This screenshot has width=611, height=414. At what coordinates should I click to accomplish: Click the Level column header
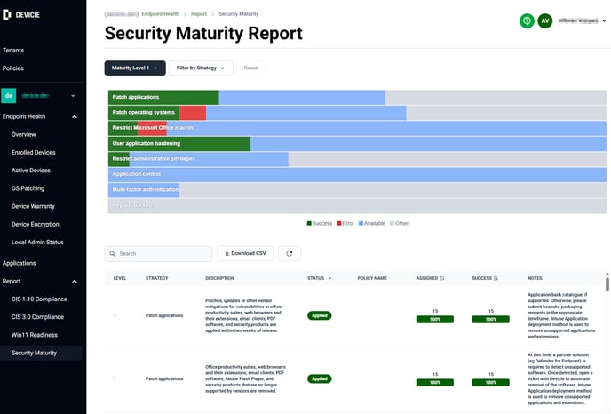tap(120, 278)
